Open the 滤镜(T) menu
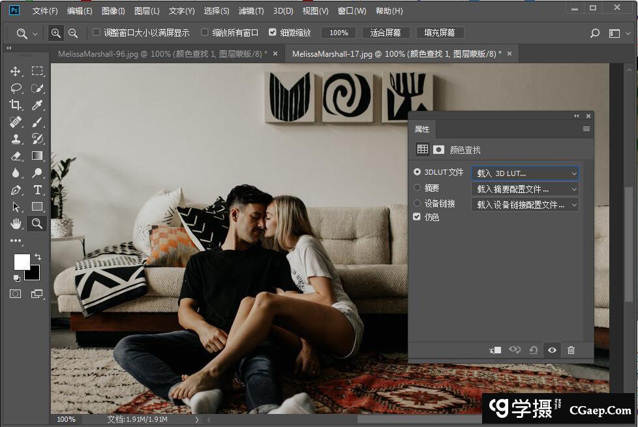The width and height of the screenshot is (638, 427). [251, 11]
